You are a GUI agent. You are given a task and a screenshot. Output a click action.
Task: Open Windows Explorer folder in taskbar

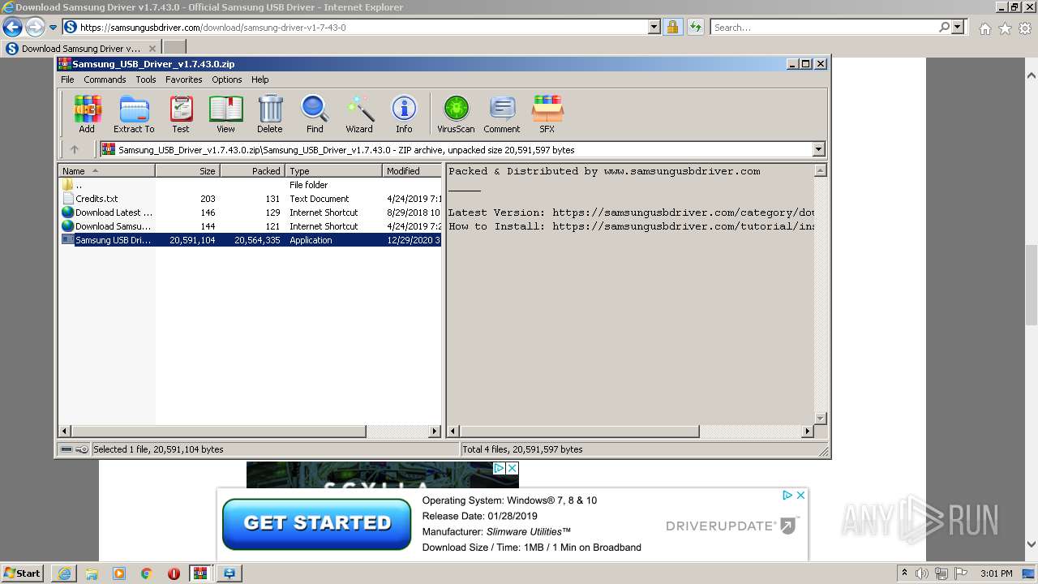coord(92,573)
